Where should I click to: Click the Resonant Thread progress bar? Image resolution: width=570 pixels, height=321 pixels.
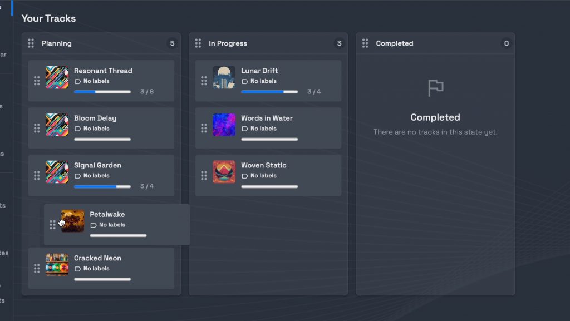tap(102, 92)
